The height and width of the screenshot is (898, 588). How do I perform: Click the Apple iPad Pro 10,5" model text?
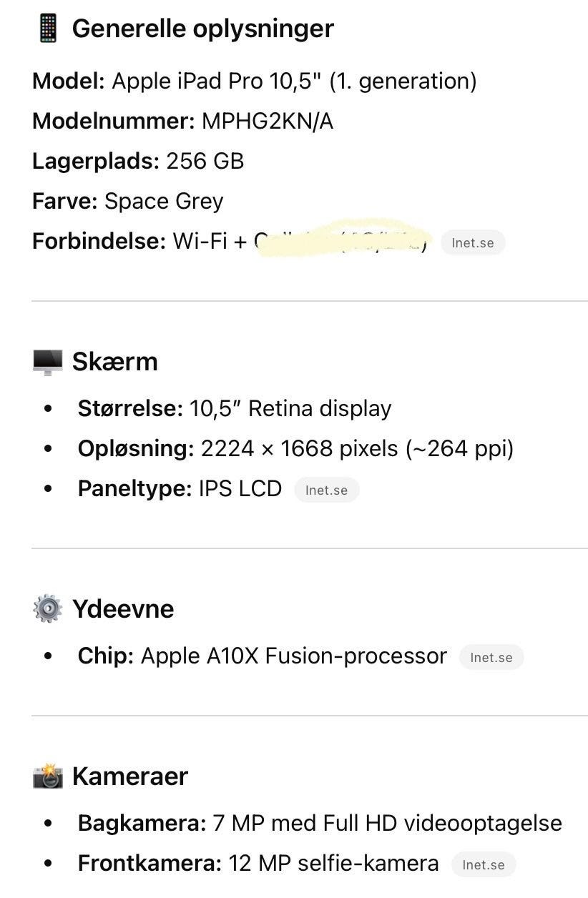pos(294,82)
